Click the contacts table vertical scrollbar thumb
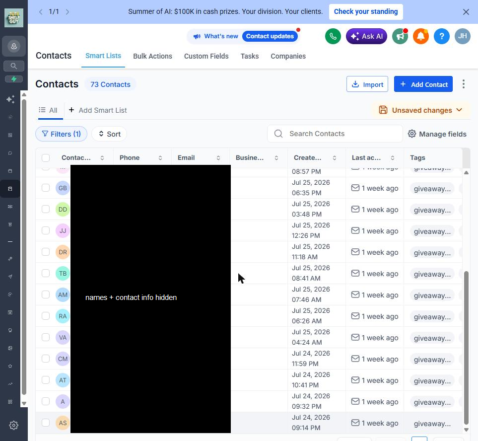 pos(466,347)
